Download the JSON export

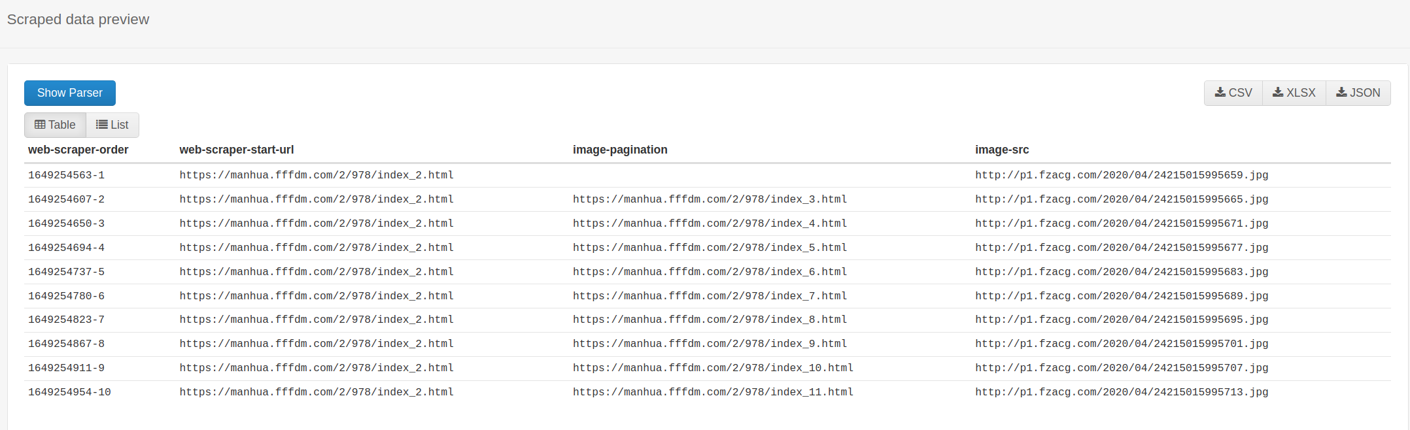(1358, 93)
